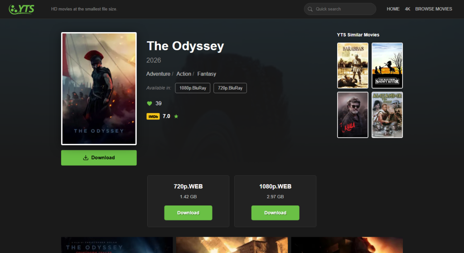Click The Odyssey movie poster
Viewport: 464px width, 253px height.
99,89
